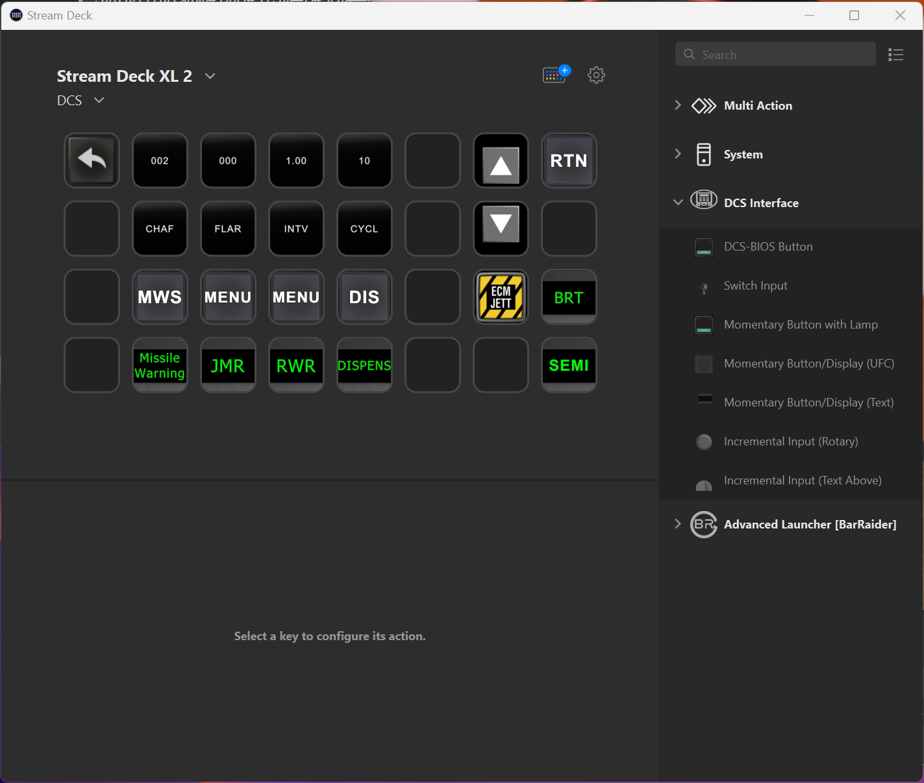Expand Advanced Launcher [BarRaider] category
Viewport: 924px width, 783px height.
coord(678,524)
